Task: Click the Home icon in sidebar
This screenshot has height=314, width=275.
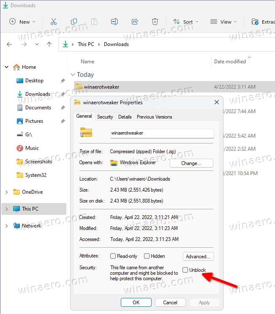Action: [x=16, y=67]
